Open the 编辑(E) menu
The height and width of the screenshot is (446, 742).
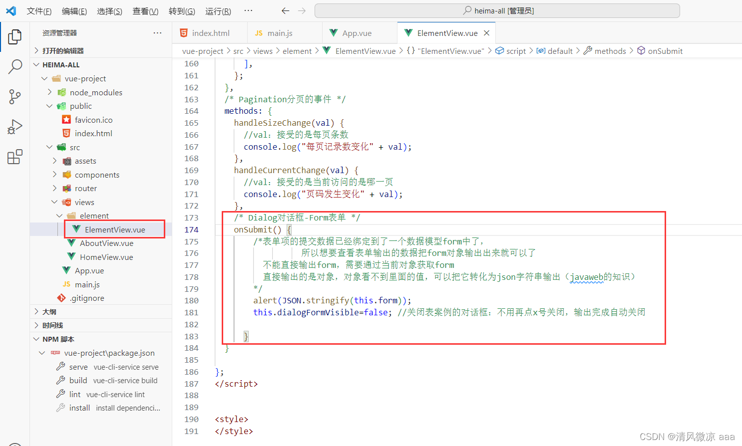tap(74, 11)
